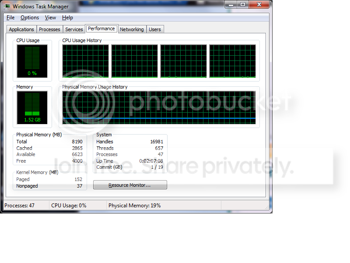Click status bar Physical Memory: 19%

[x=135, y=206]
